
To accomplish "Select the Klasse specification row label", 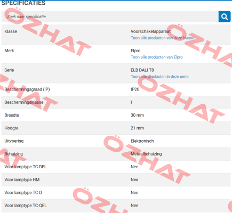I will (x=11, y=31).
